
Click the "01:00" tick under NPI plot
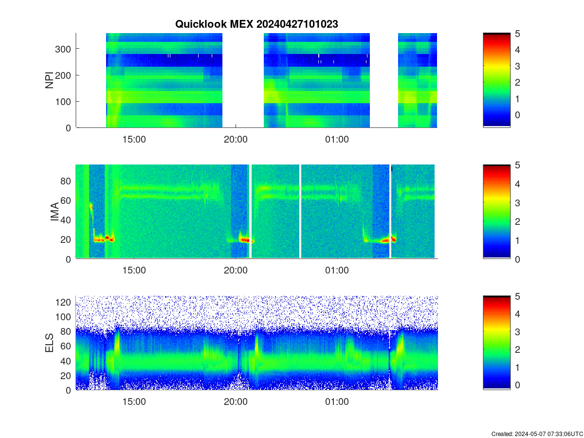pyautogui.click(x=337, y=139)
